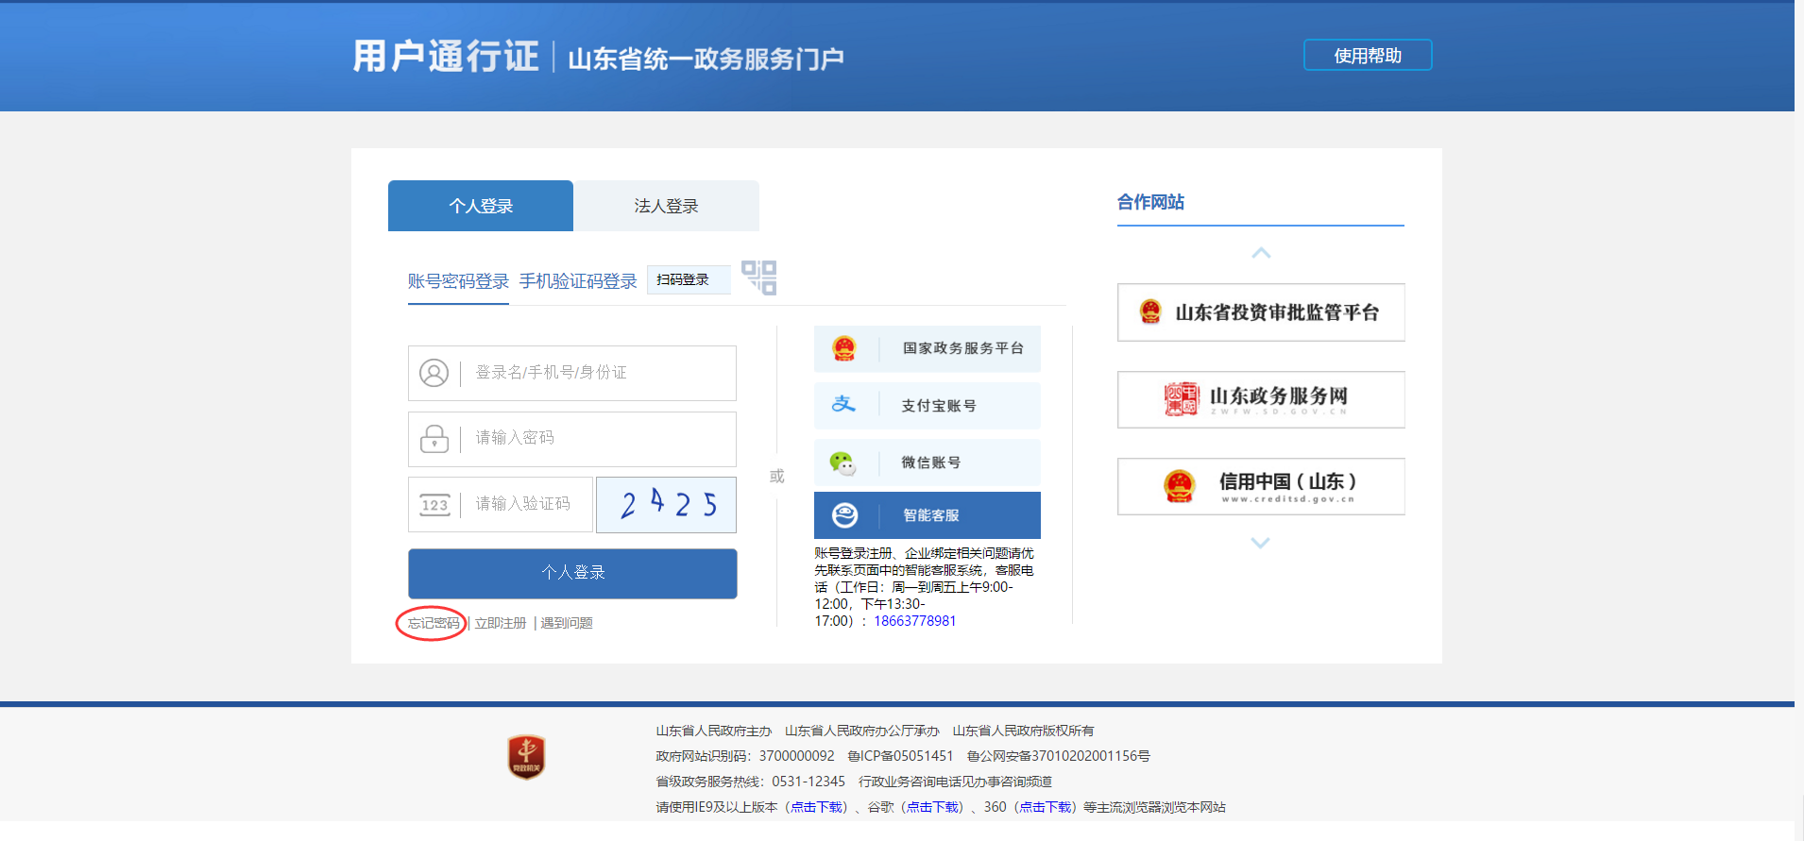This screenshot has width=1804, height=841.
Task: Click the Alipay logo icon
Action: tap(843, 405)
